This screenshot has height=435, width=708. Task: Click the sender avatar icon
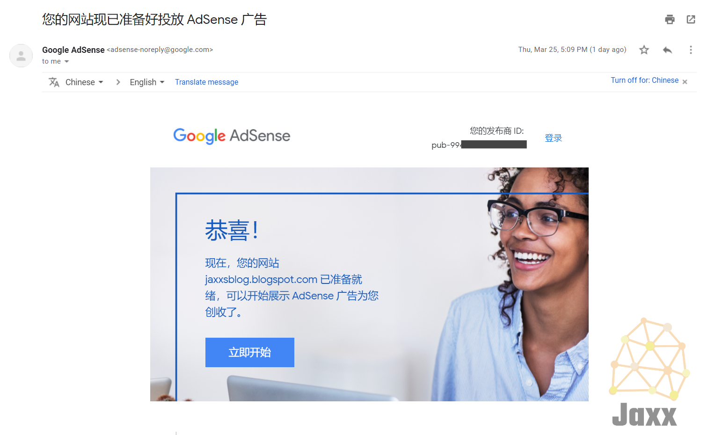coord(21,56)
